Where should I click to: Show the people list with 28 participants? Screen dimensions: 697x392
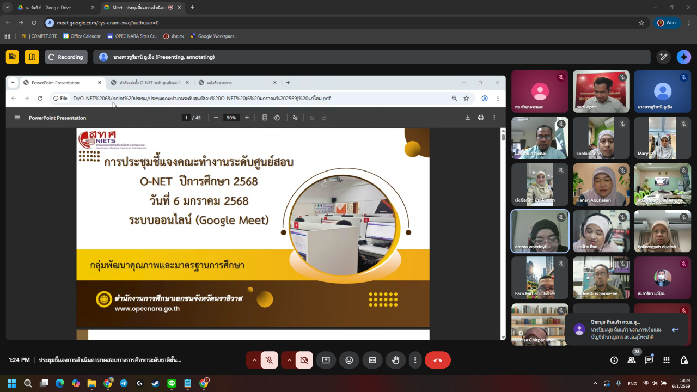tap(632, 360)
